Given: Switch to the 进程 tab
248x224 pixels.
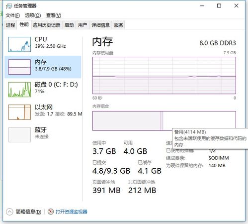Looking at the screenshot, I should pos(10,25).
